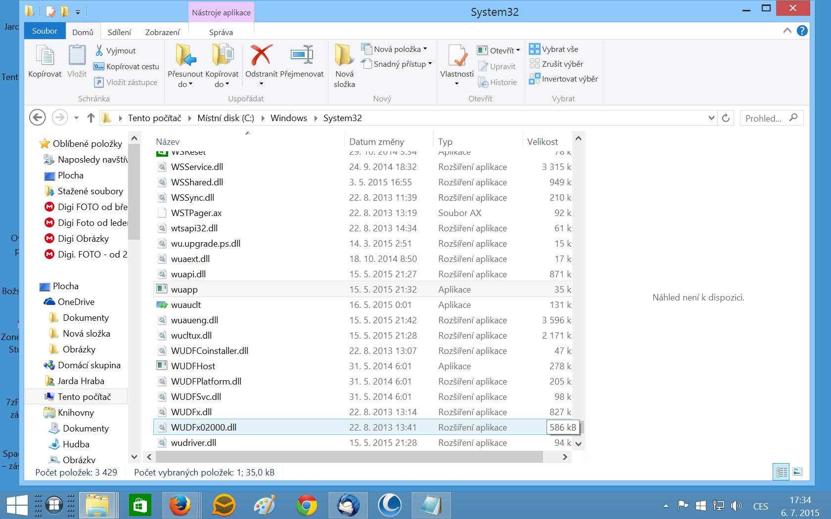Click the red Odstranit delete icon

[261, 55]
